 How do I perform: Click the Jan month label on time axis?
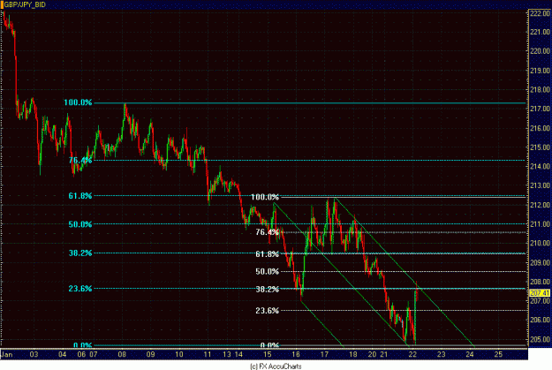click(x=7, y=354)
